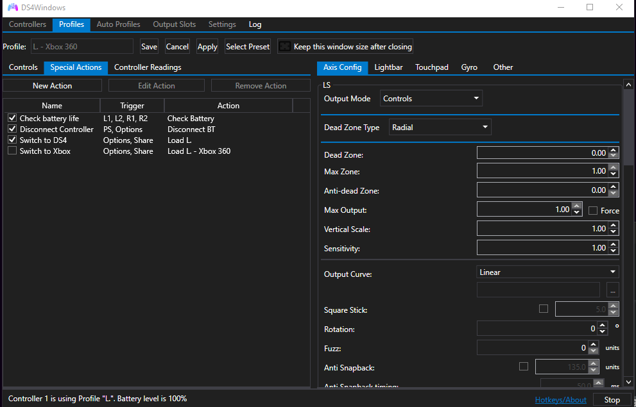Open the custom curve editor via the '...' button

point(613,290)
